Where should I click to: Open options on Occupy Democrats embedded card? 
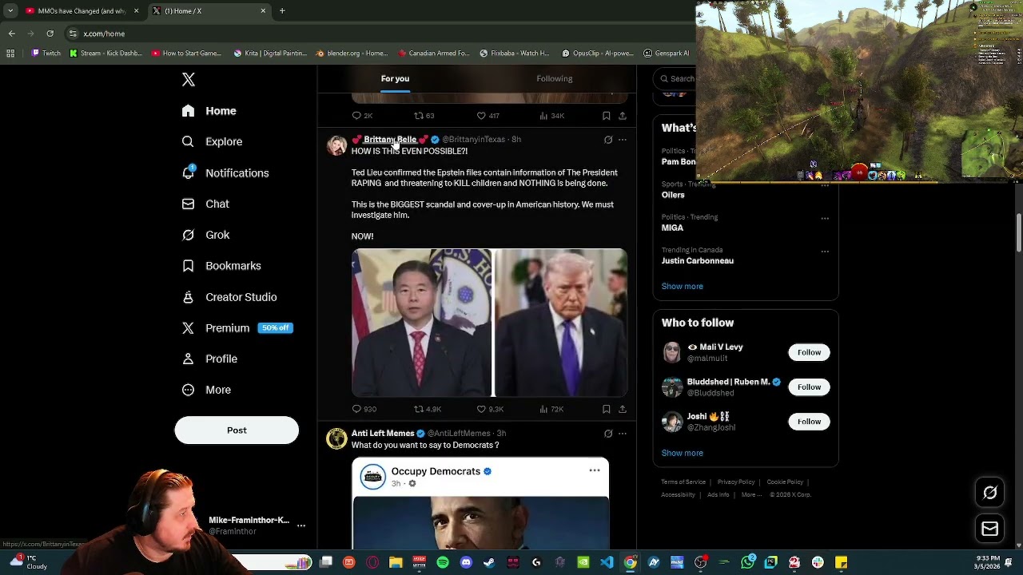(595, 470)
